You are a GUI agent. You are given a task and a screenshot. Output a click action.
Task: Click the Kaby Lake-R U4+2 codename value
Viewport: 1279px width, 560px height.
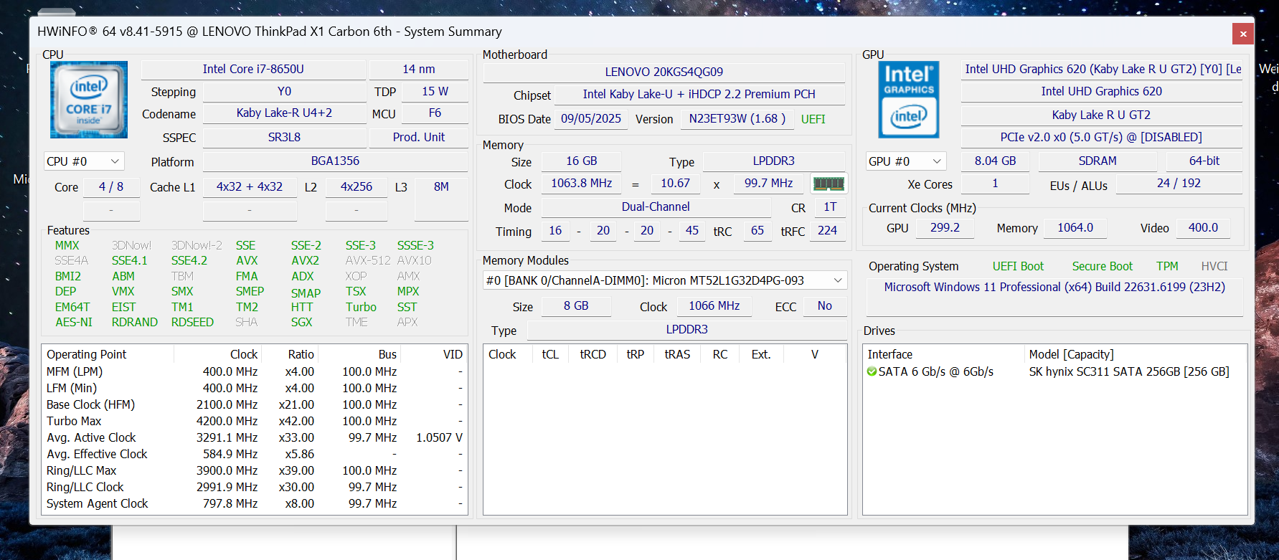(284, 113)
